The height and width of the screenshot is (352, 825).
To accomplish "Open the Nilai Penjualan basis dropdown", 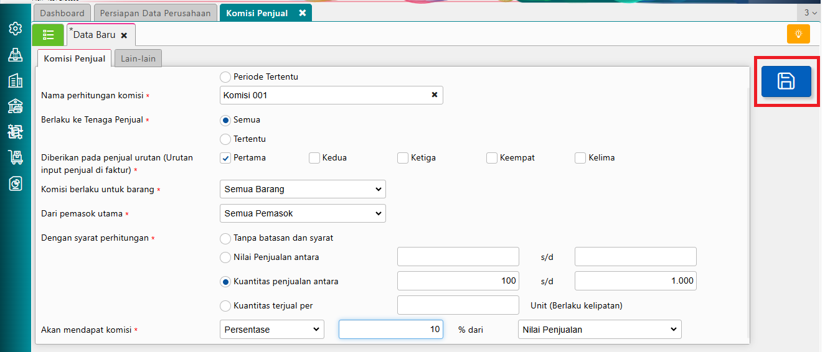I will [600, 330].
